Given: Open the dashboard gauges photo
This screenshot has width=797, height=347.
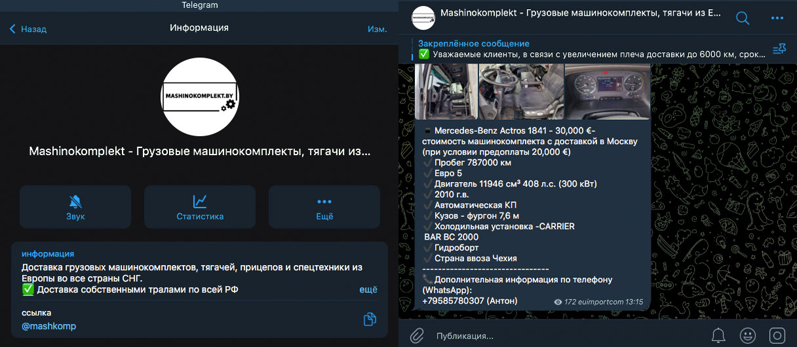Looking at the screenshot, I should coord(607,90).
